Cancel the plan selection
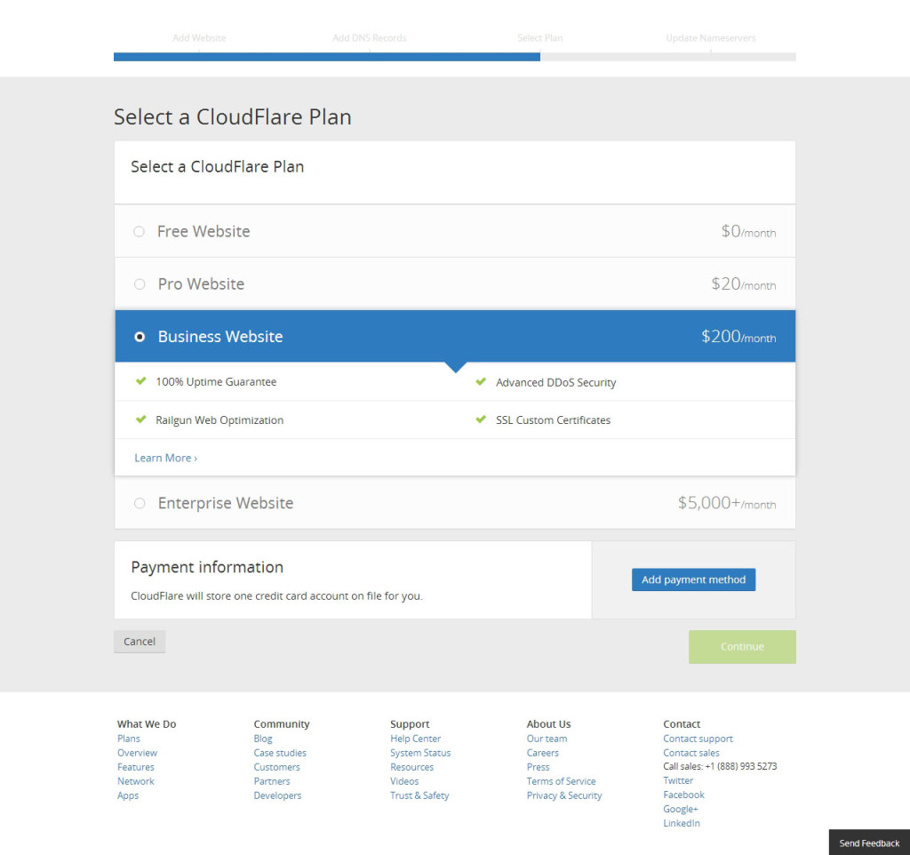 pyautogui.click(x=139, y=641)
